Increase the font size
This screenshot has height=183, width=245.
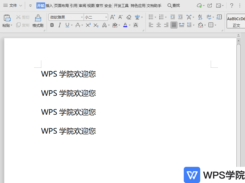point(112,17)
